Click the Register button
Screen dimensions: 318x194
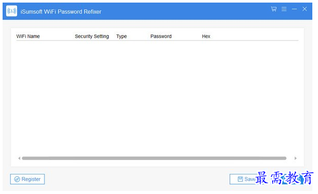point(27,179)
